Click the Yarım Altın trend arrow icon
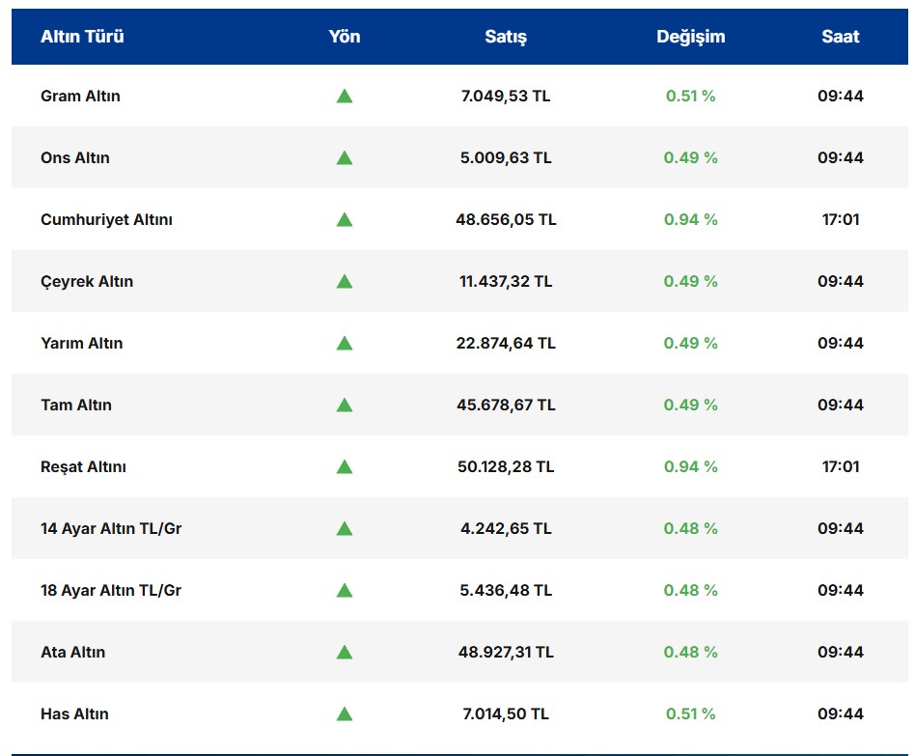915x756 pixels. tap(344, 343)
